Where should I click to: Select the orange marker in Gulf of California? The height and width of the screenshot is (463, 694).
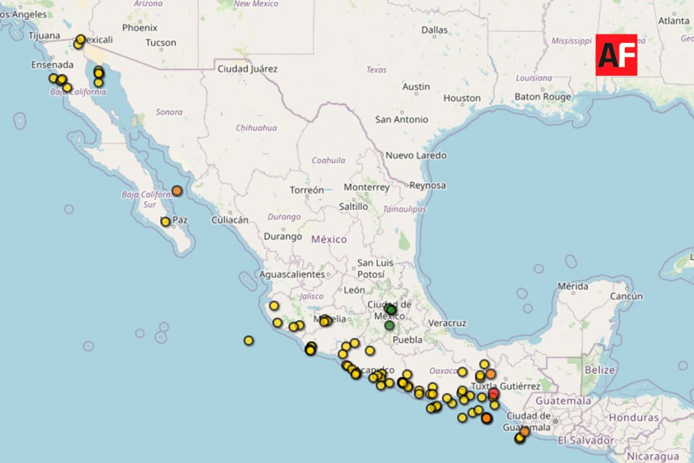click(x=177, y=191)
